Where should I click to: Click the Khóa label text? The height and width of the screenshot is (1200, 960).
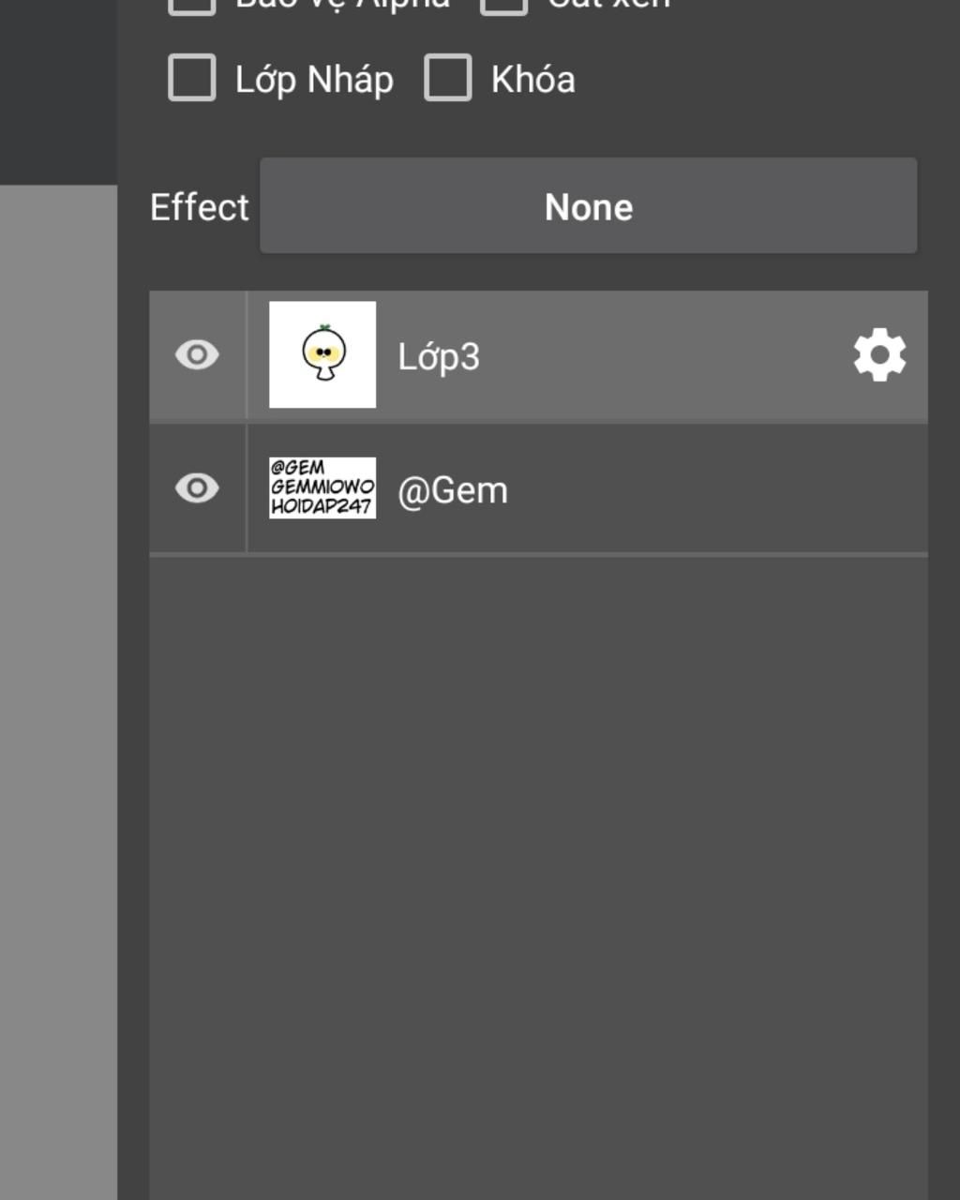(533, 79)
